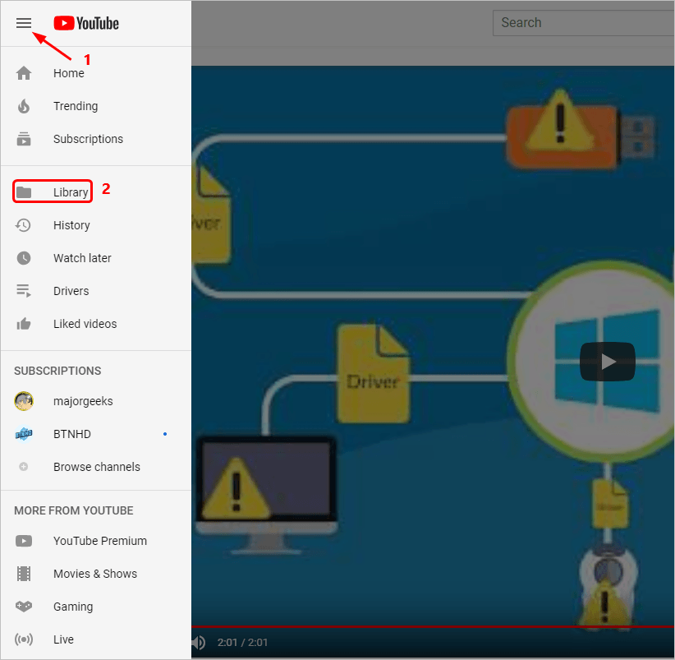The image size is (675, 660).
Task: Toggle playback with the center play button
Action: point(607,362)
